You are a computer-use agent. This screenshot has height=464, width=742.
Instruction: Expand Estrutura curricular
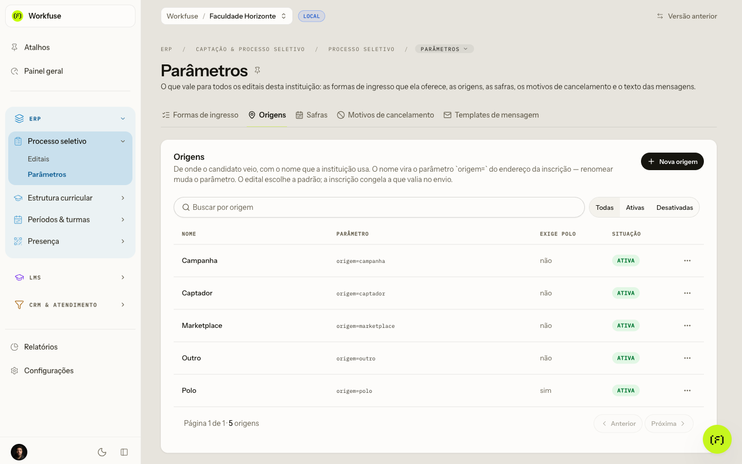pos(70,198)
